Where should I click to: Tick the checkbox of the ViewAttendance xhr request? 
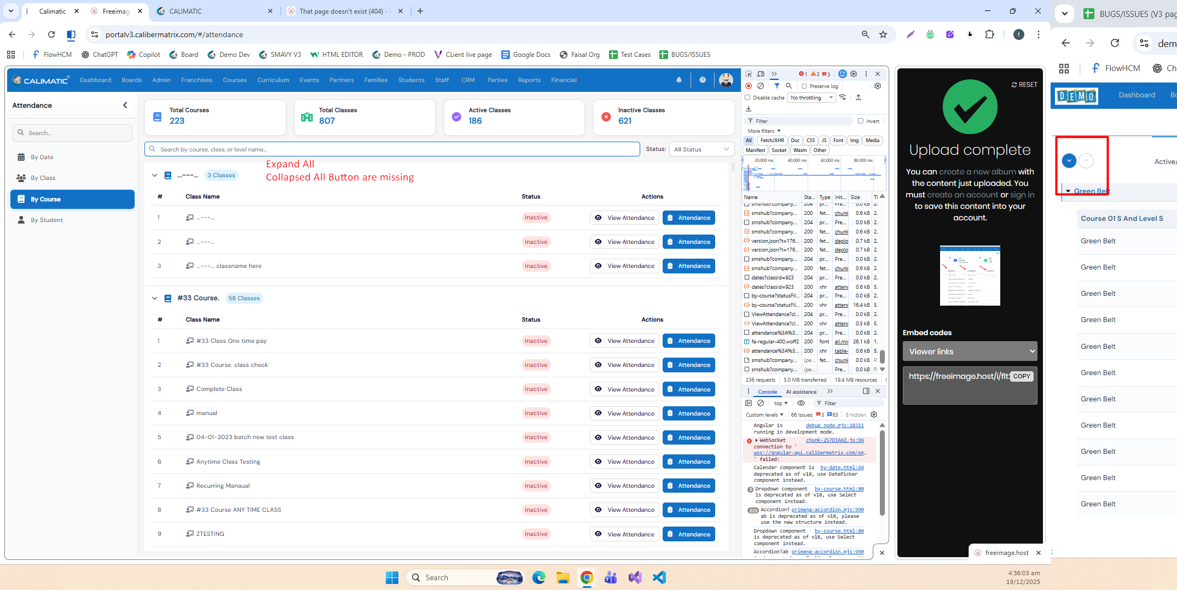(747, 323)
